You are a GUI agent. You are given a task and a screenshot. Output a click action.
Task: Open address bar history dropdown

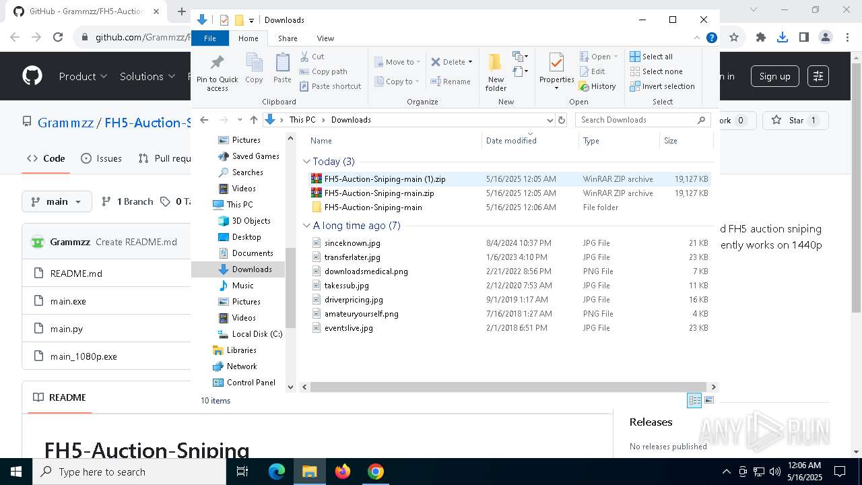pos(550,120)
